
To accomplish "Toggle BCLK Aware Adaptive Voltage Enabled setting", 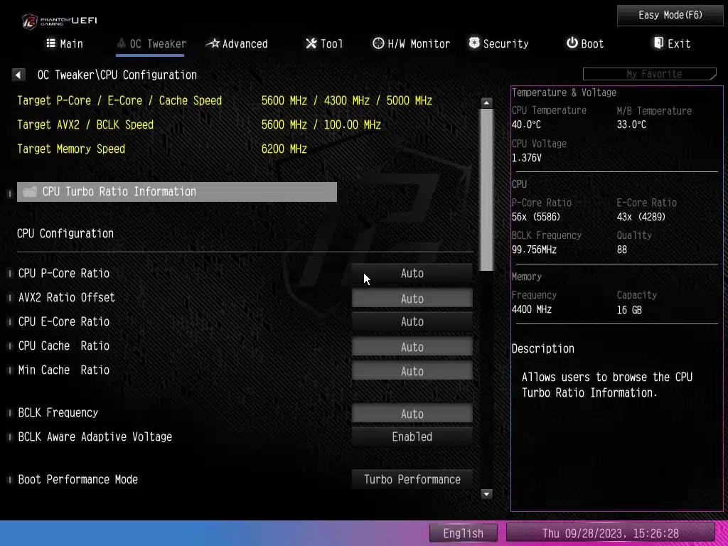I will click(x=412, y=437).
